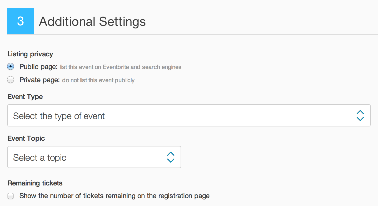
Task: Click 'do not list this event publicly' text
Action: point(98,80)
